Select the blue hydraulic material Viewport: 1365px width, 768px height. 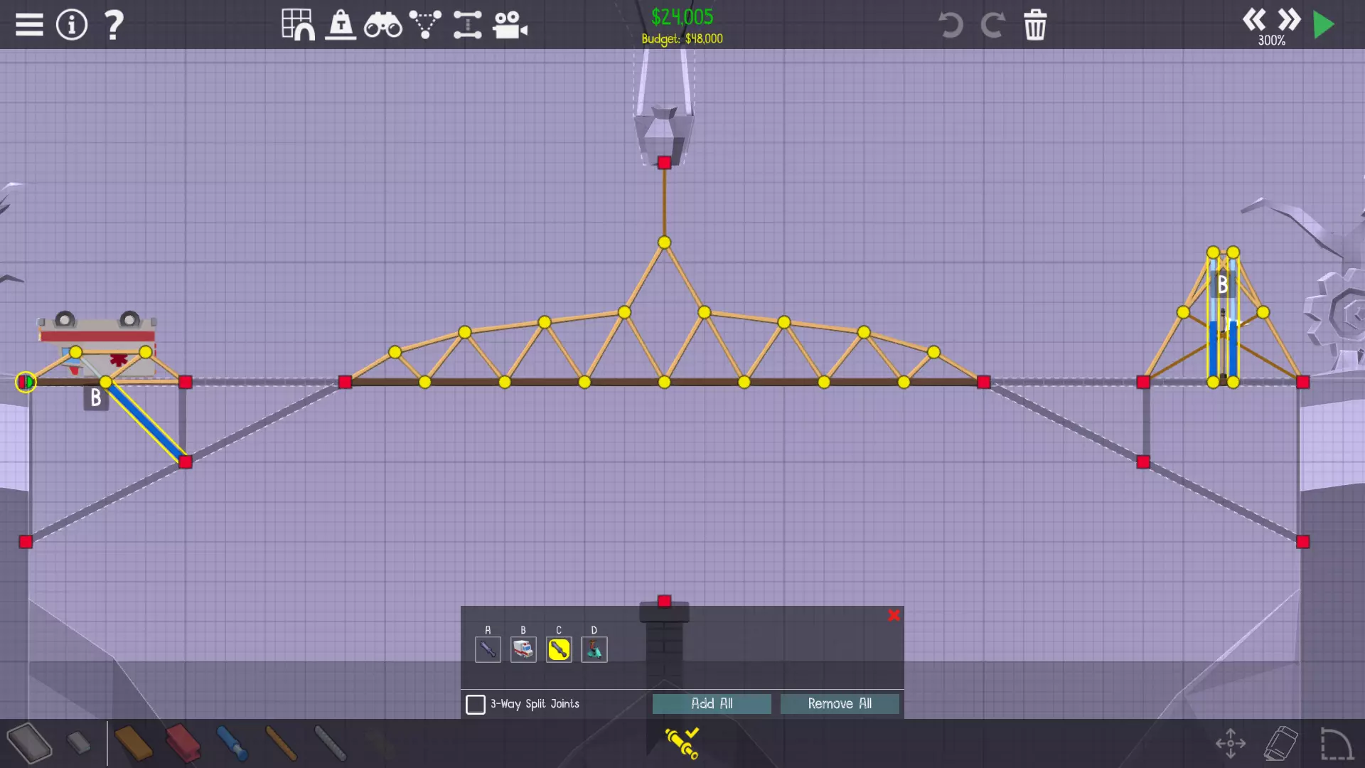point(232,743)
